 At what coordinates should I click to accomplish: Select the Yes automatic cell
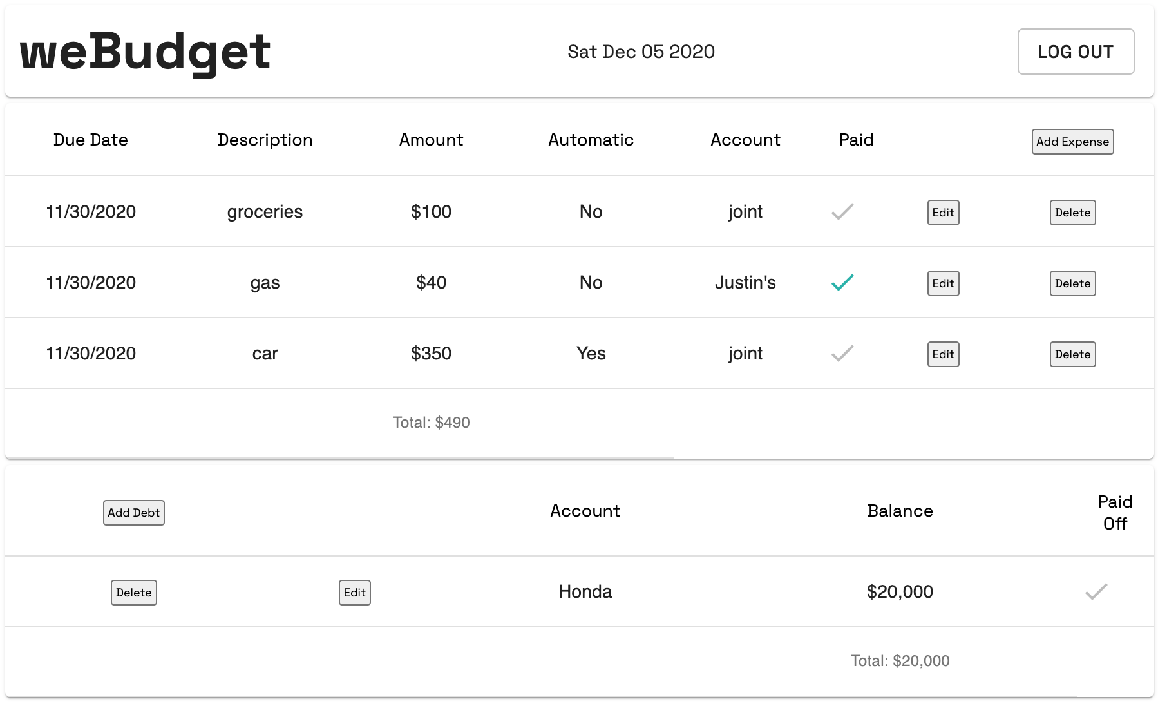pyautogui.click(x=591, y=354)
